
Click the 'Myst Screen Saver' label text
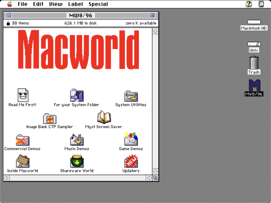pyautogui.click(x=103, y=127)
